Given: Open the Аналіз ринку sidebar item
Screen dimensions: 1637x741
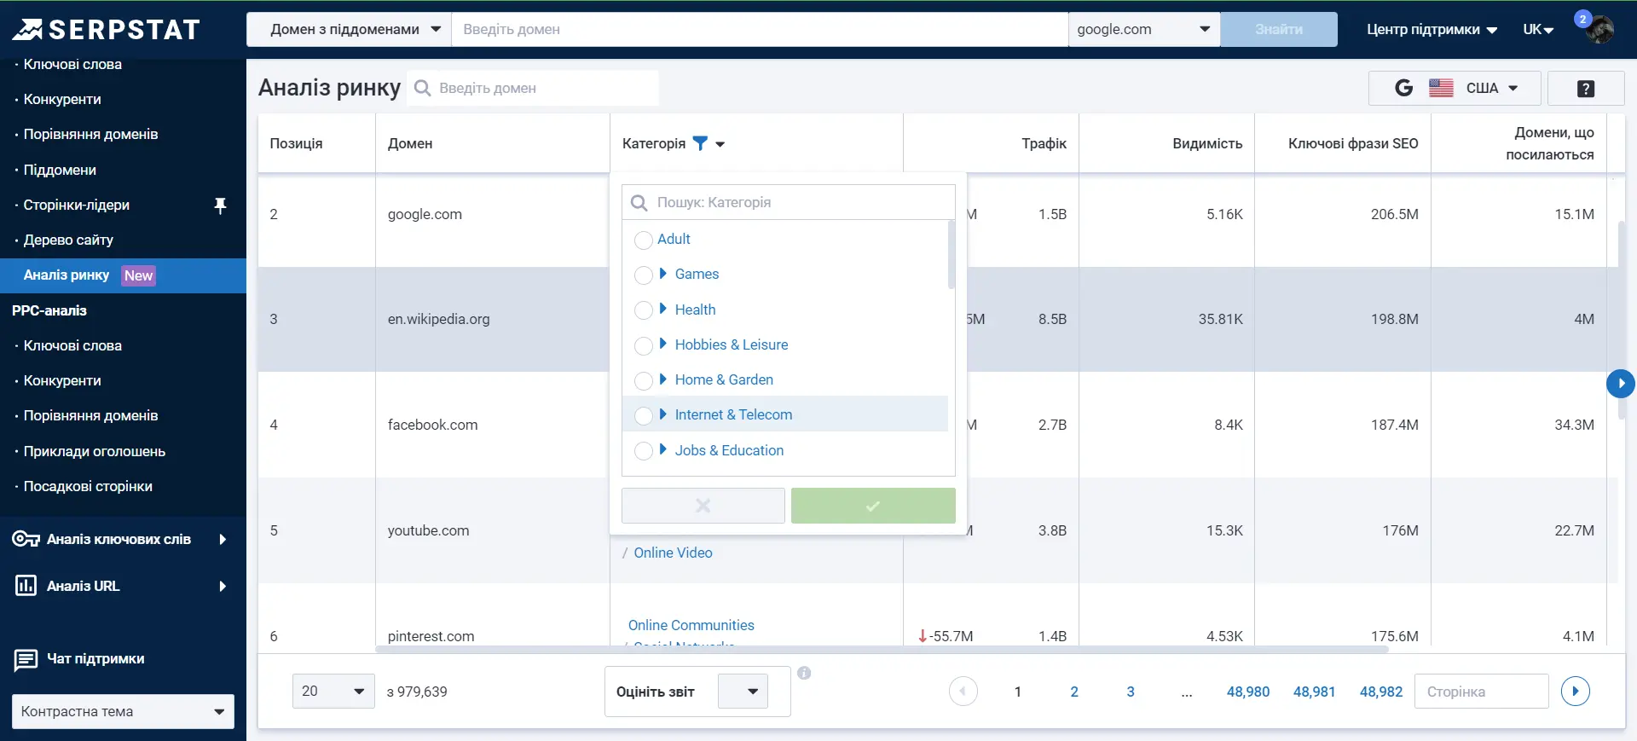Looking at the screenshot, I should tap(123, 275).
